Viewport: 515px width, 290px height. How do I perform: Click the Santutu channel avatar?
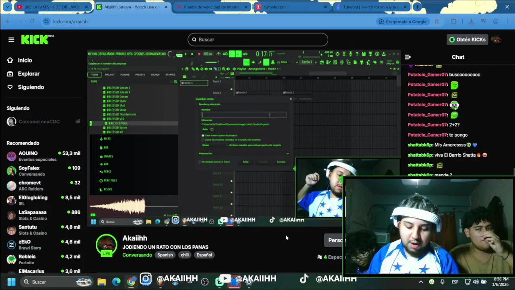click(11, 230)
